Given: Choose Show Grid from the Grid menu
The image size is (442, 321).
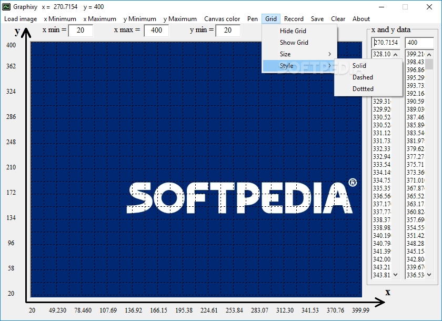Looking at the screenshot, I should (299, 43).
